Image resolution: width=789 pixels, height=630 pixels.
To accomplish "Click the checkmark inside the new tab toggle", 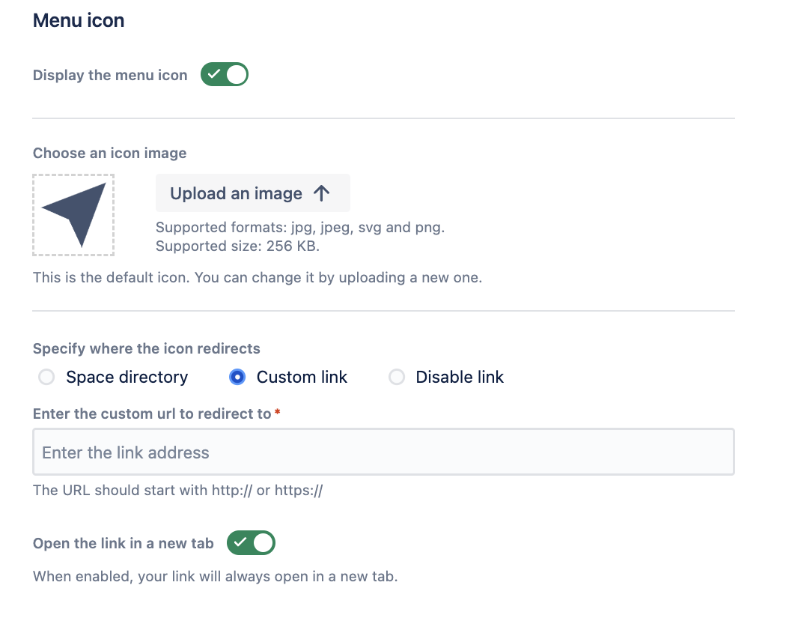I will point(241,543).
